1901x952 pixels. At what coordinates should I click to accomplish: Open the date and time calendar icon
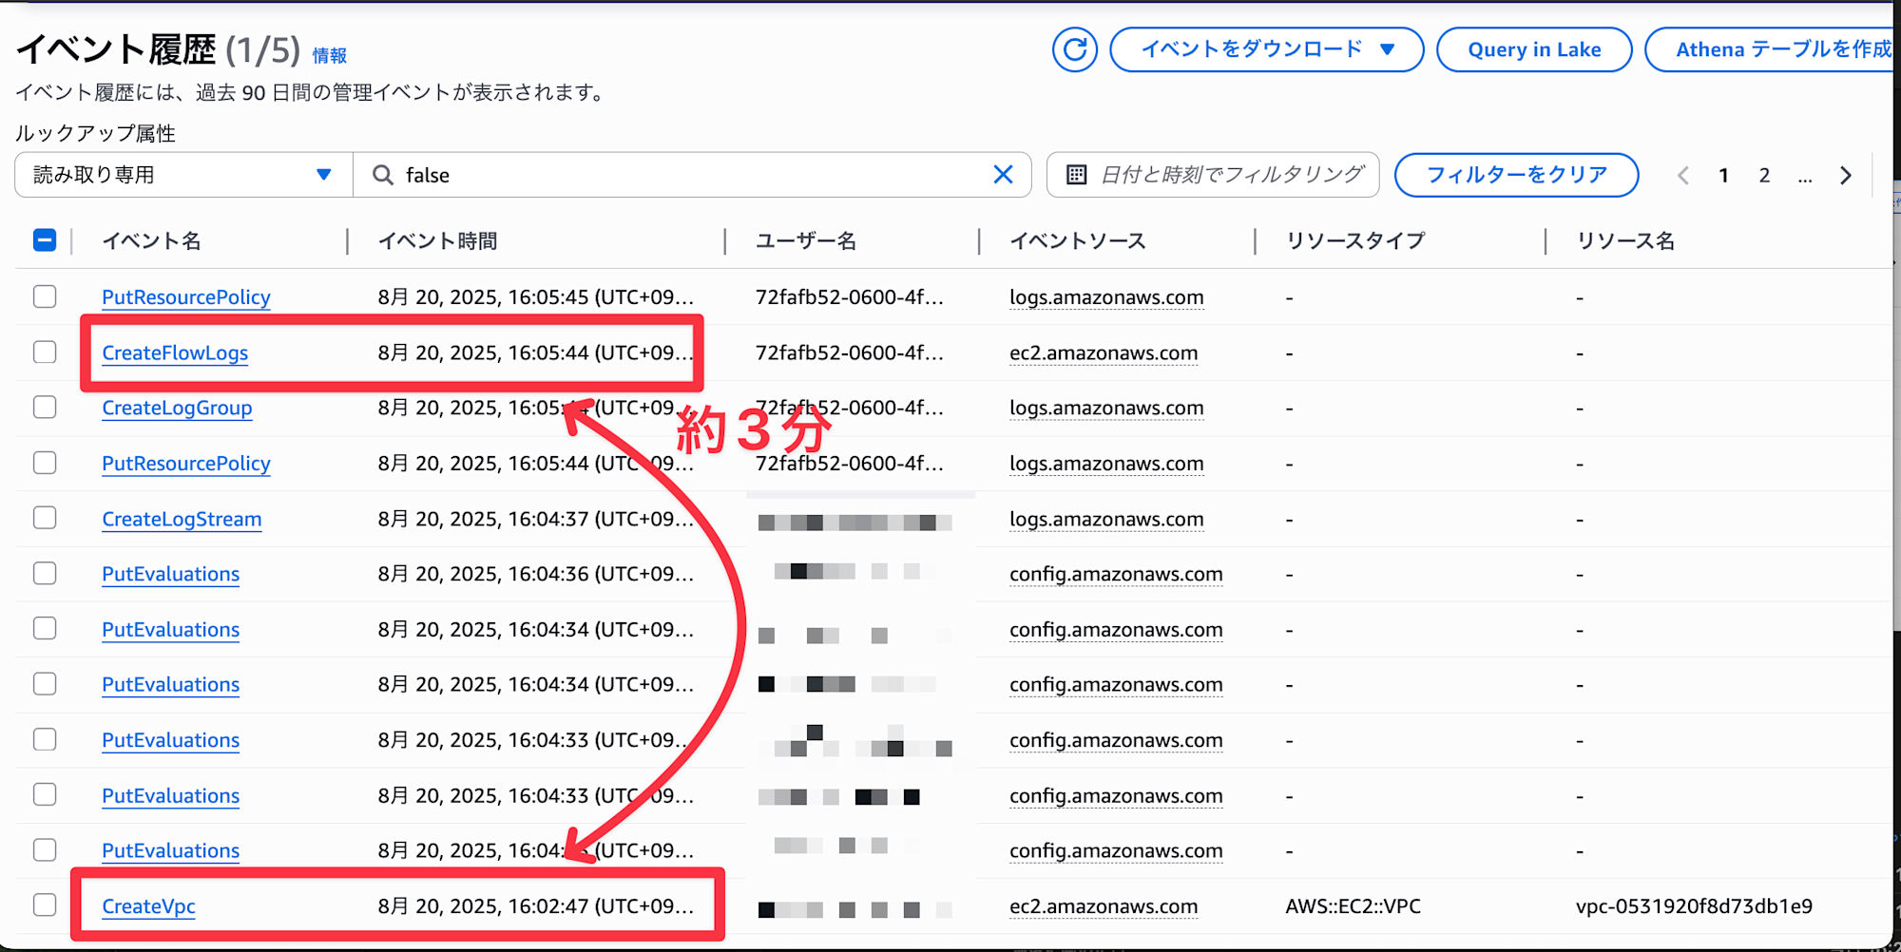[x=1076, y=175]
